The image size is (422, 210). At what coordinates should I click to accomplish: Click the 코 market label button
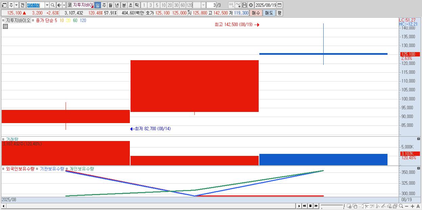69,5
